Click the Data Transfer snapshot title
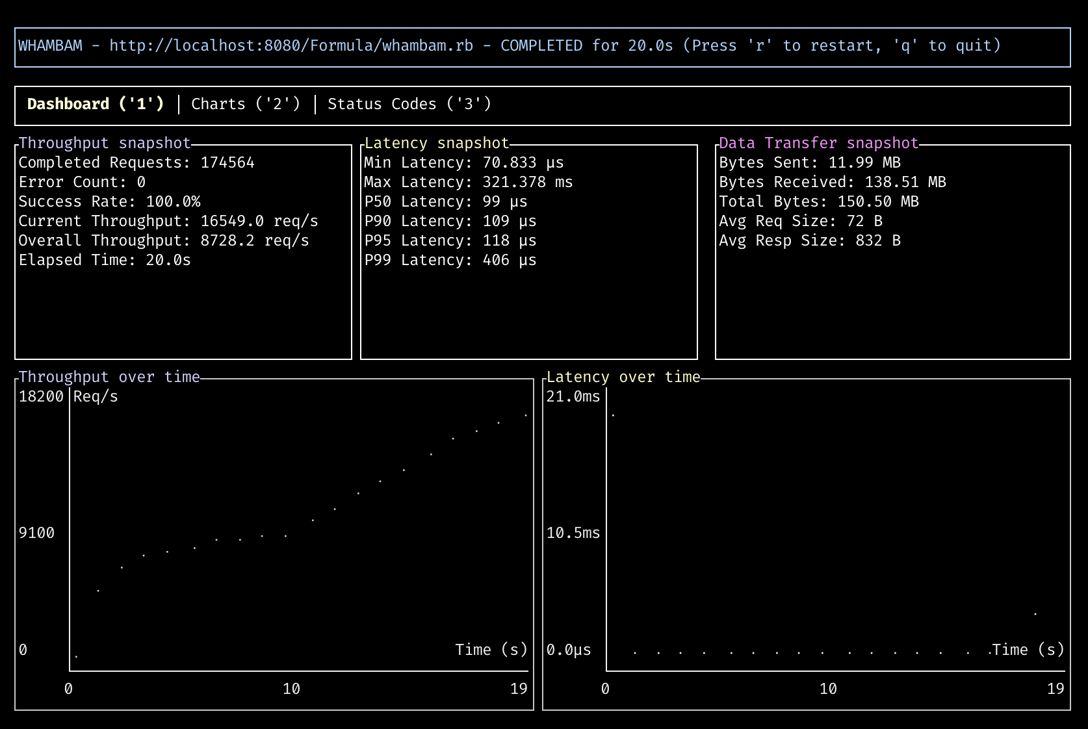1088x729 pixels. click(819, 143)
